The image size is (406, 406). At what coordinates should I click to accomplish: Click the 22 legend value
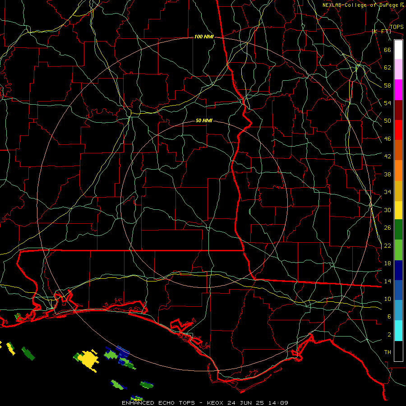(388, 245)
